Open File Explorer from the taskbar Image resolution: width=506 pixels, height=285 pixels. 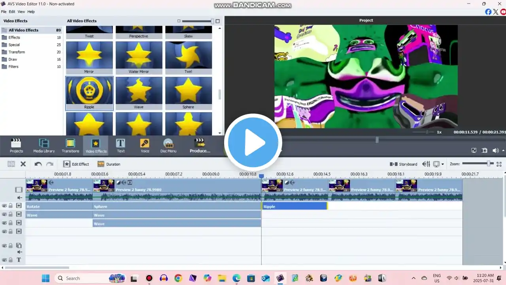pos(222,278)
